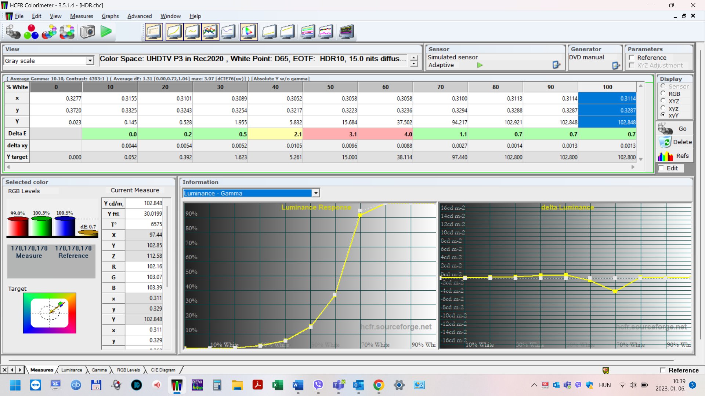
Task: Switch to the CIE Diagram tab
Action: click(163, 370)
